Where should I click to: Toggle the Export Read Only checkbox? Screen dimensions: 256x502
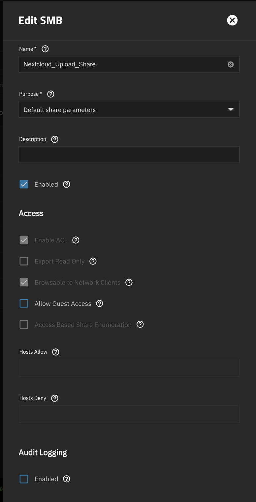click(24, 261)
